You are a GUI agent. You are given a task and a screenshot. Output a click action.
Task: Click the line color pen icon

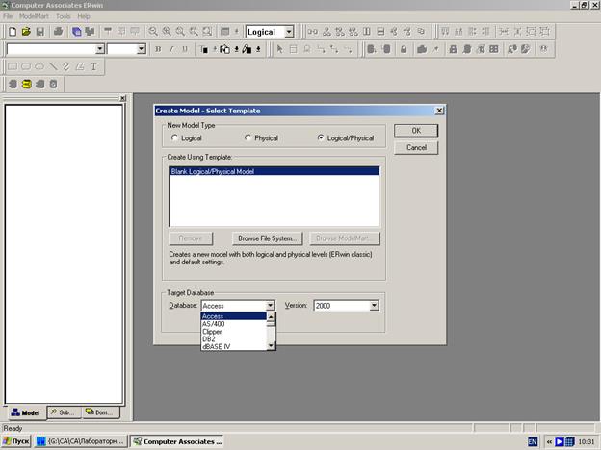247,49
